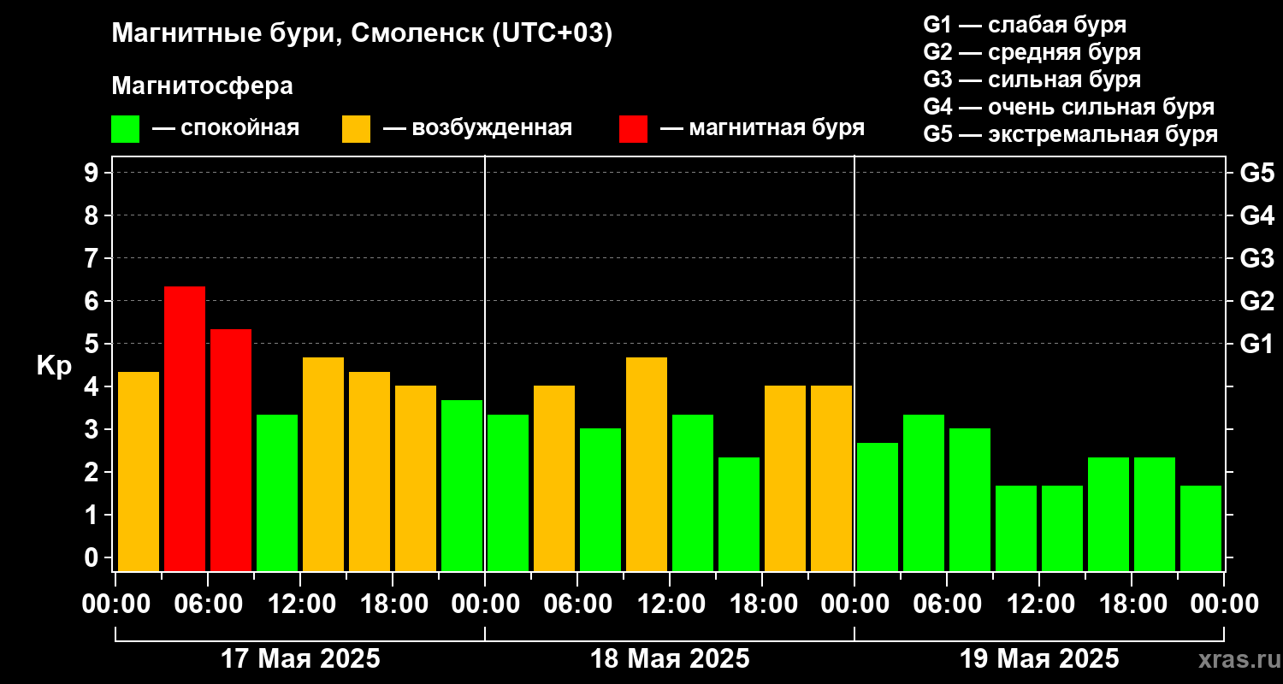Click the second red bar, 06:00–09:00 on 17 May
The image size is (1283, 684).
pyautogui.click(x=231, y=450)
